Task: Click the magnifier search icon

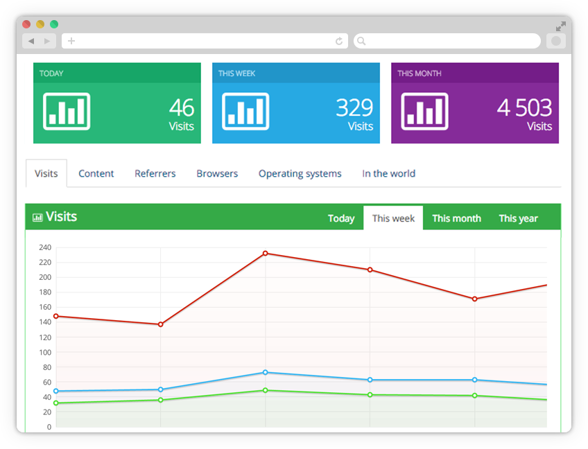Action: (361, 41)
